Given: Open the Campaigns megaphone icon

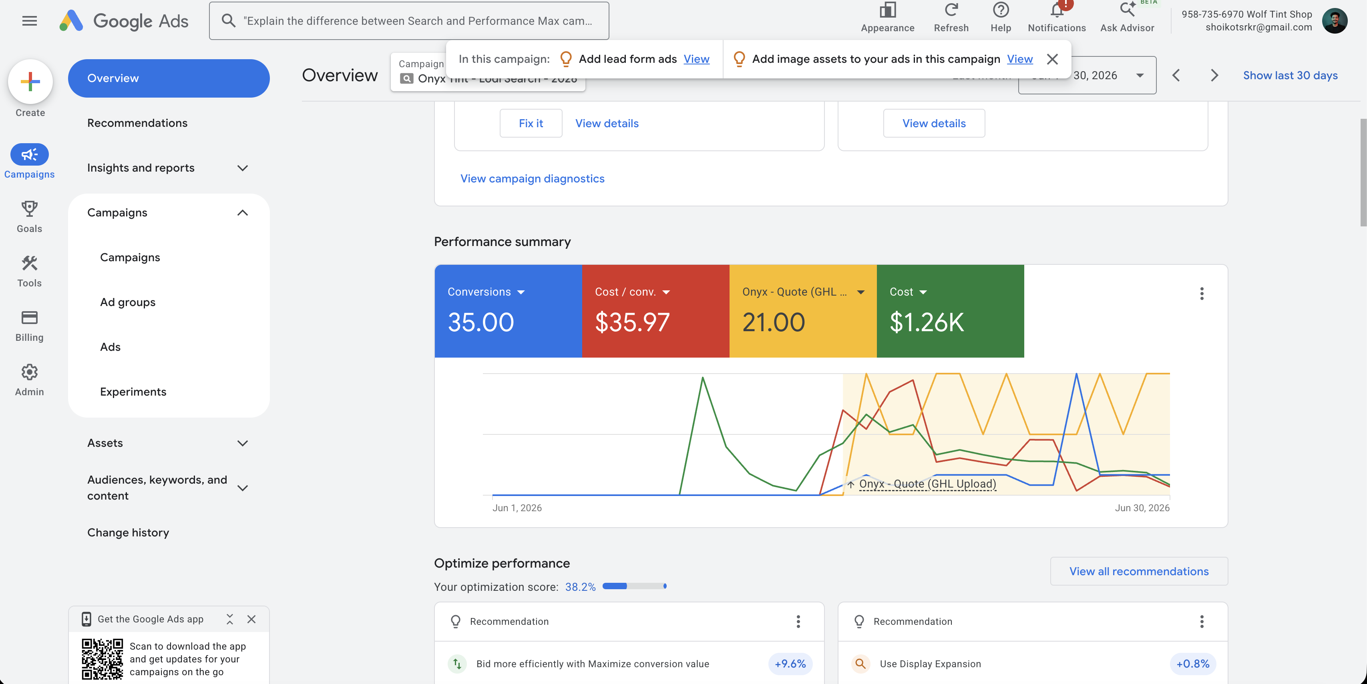Looking at the screenshot, I should coord(30,154).
